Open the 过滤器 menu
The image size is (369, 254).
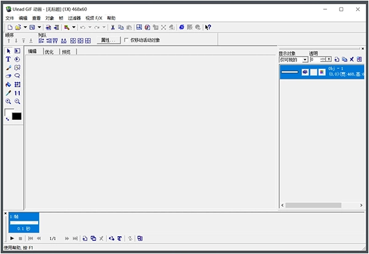74,18
